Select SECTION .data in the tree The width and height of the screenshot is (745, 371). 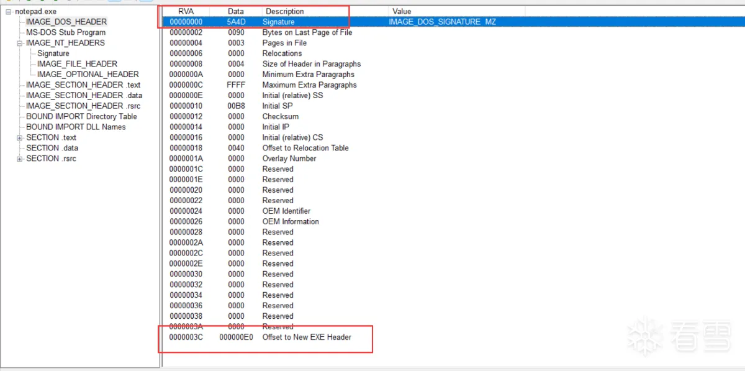tap(52, 149)
